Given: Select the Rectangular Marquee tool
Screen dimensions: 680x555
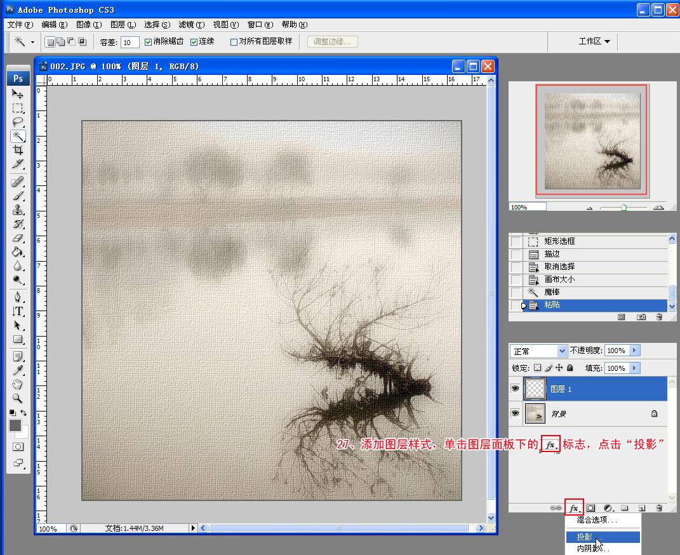Looking at the screenshot, I should 18,108.
